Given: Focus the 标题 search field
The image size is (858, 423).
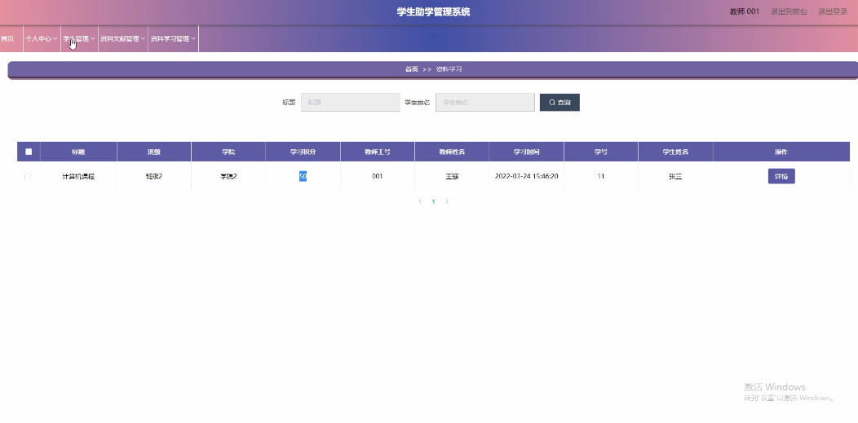Looking at the screenshot, I should click(350, 102).
